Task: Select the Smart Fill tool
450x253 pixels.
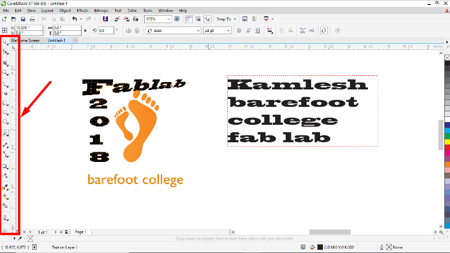Action: 5,206
